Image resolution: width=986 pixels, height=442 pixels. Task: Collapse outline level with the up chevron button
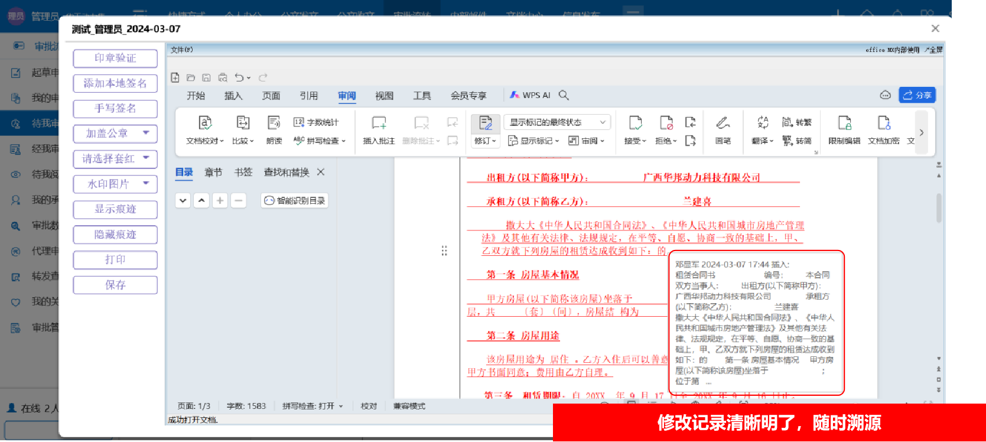(201, 200)
